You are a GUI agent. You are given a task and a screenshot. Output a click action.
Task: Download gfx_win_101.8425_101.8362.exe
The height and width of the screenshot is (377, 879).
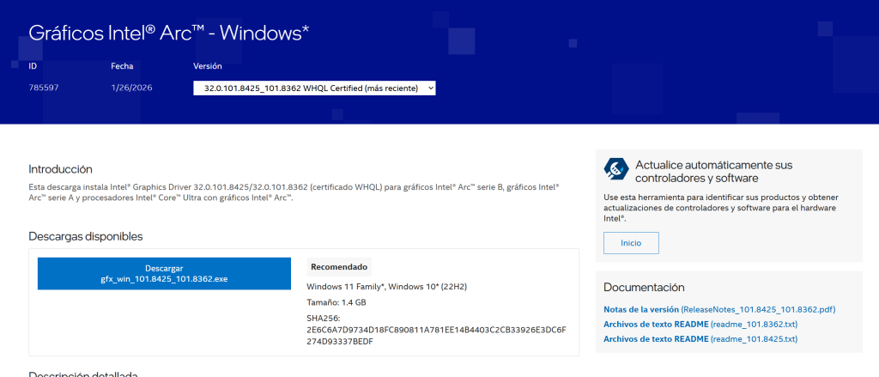164,274
